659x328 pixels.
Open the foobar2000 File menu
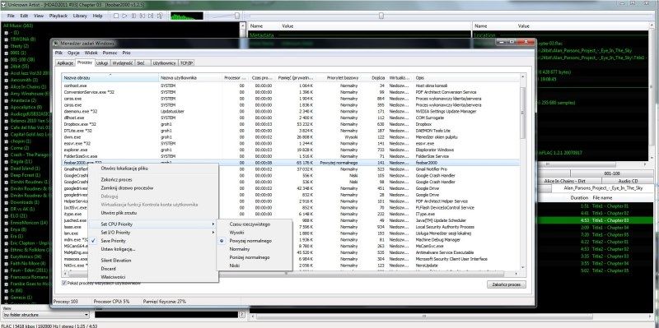11,16
